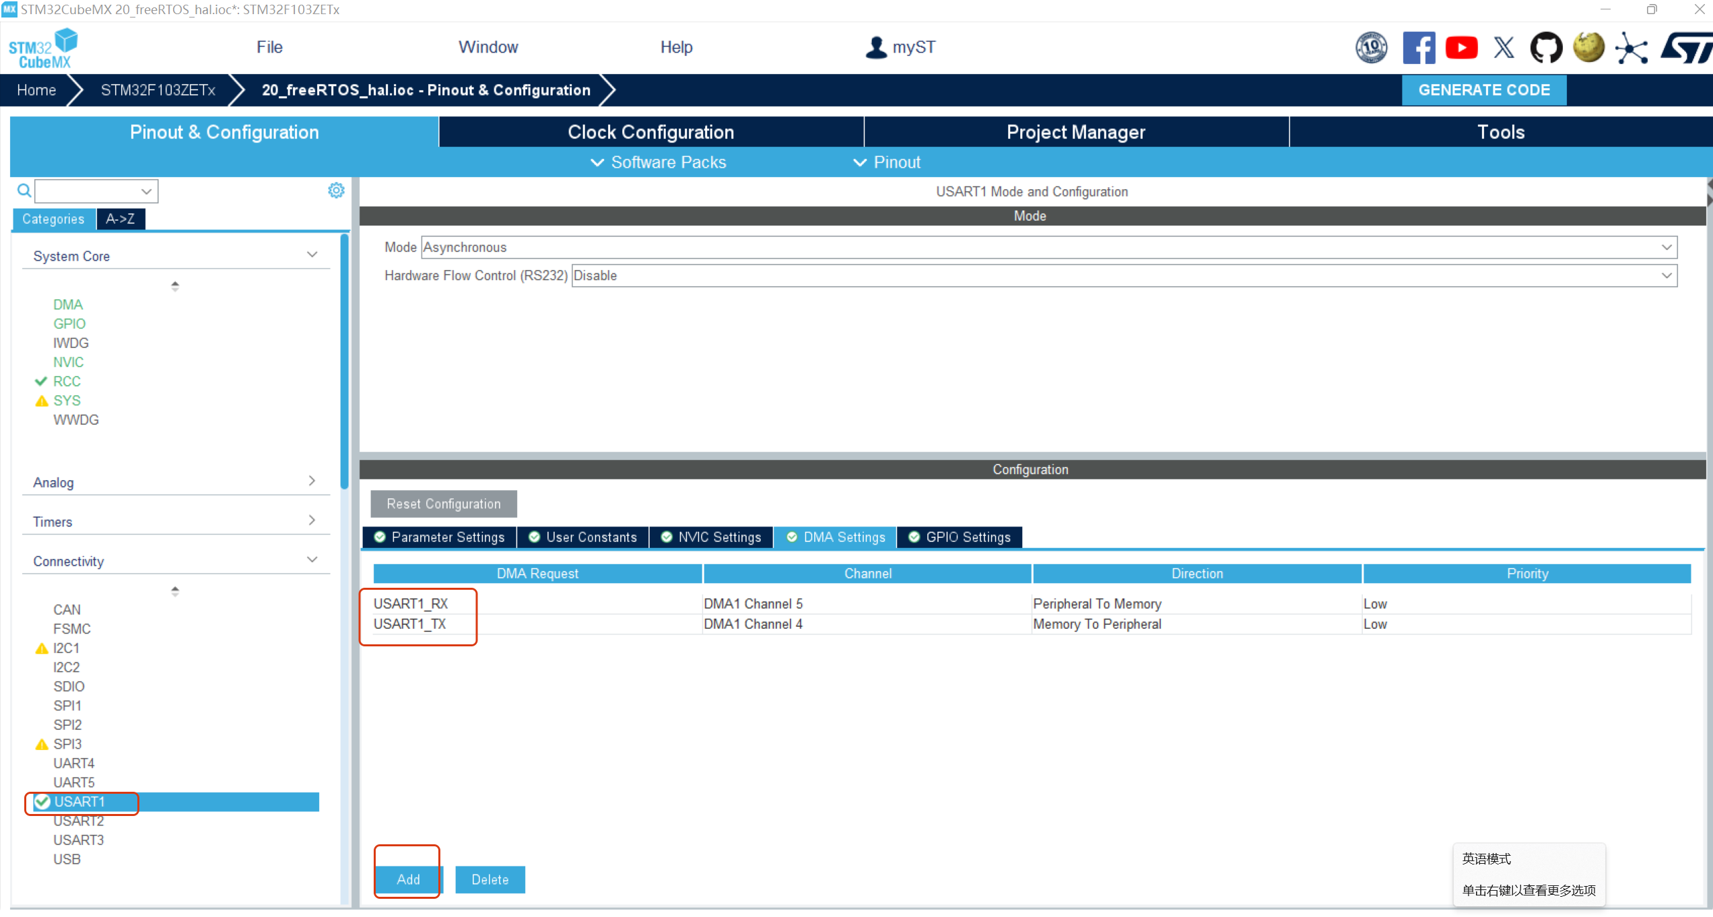Click the ST community network icon
Viewport: 1713px width, 917px height.
[1632, 48]
